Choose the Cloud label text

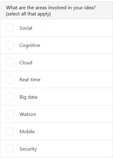tap(26, 62)
